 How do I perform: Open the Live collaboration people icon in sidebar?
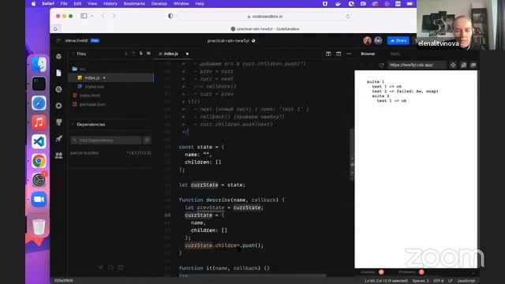click(58, 155)
